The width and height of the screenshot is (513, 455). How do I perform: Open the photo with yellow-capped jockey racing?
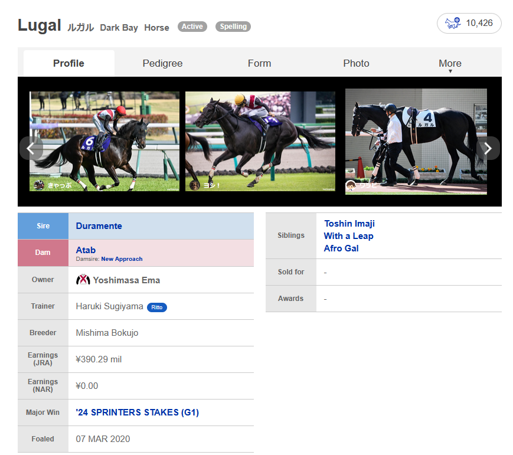(260, 141)
